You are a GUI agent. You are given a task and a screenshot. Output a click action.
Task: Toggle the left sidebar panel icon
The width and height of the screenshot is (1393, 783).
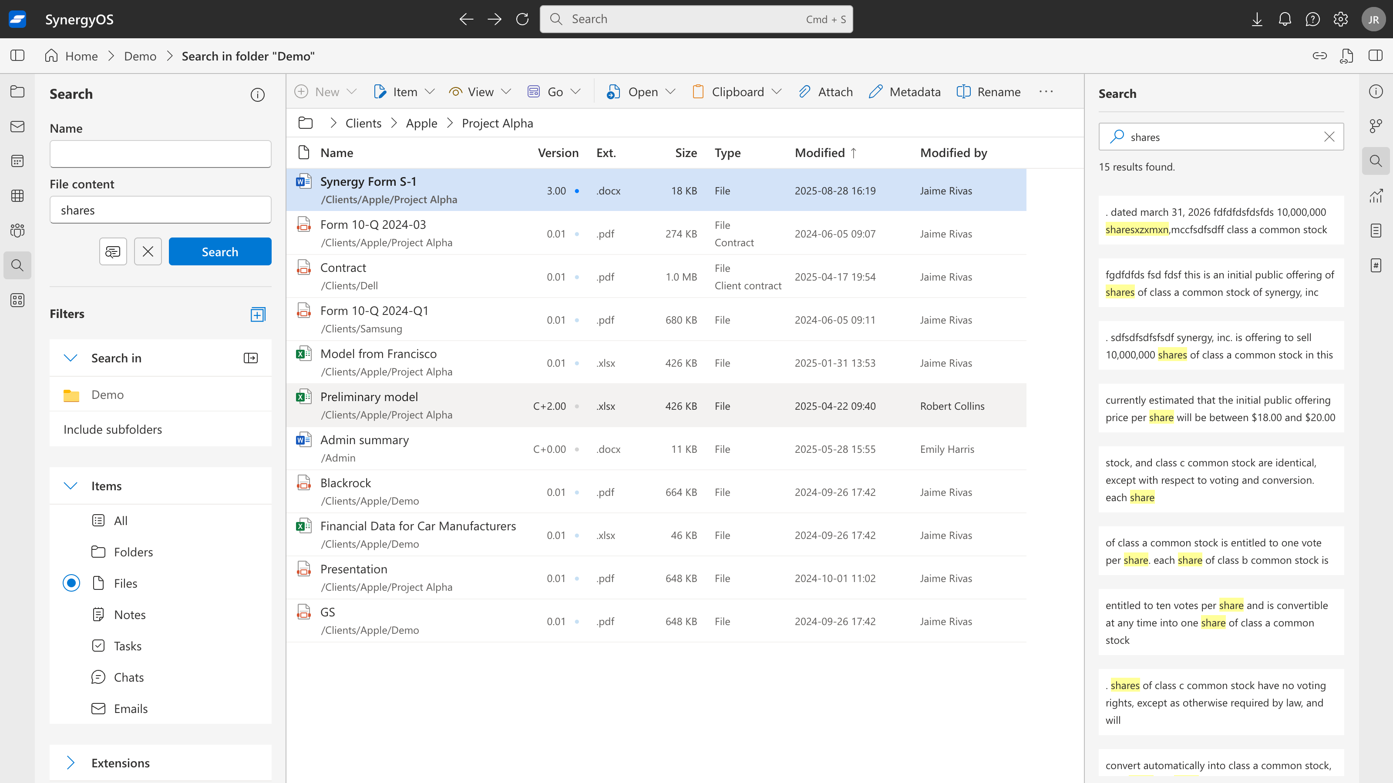pos(17,56)
